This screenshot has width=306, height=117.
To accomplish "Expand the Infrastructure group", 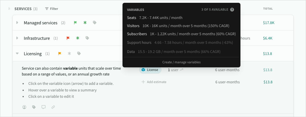I will coord(17,38).
